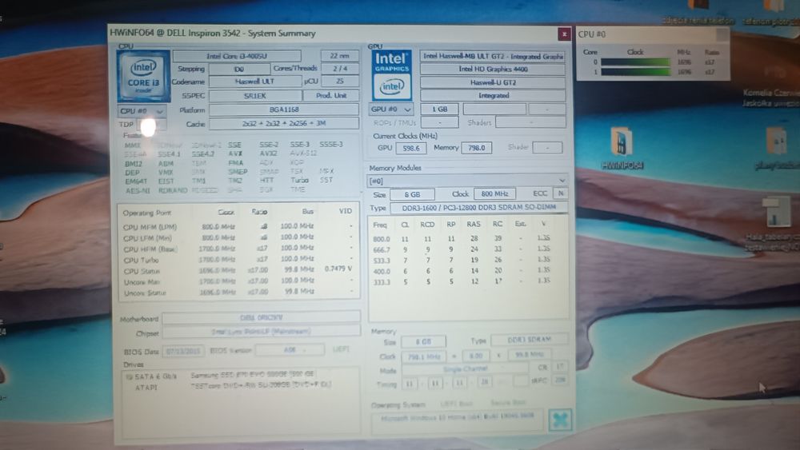Image resolution: width=800 pixels, height=450 pixels.
Task: Click the BIOS Date field
Action: point(183,351)
